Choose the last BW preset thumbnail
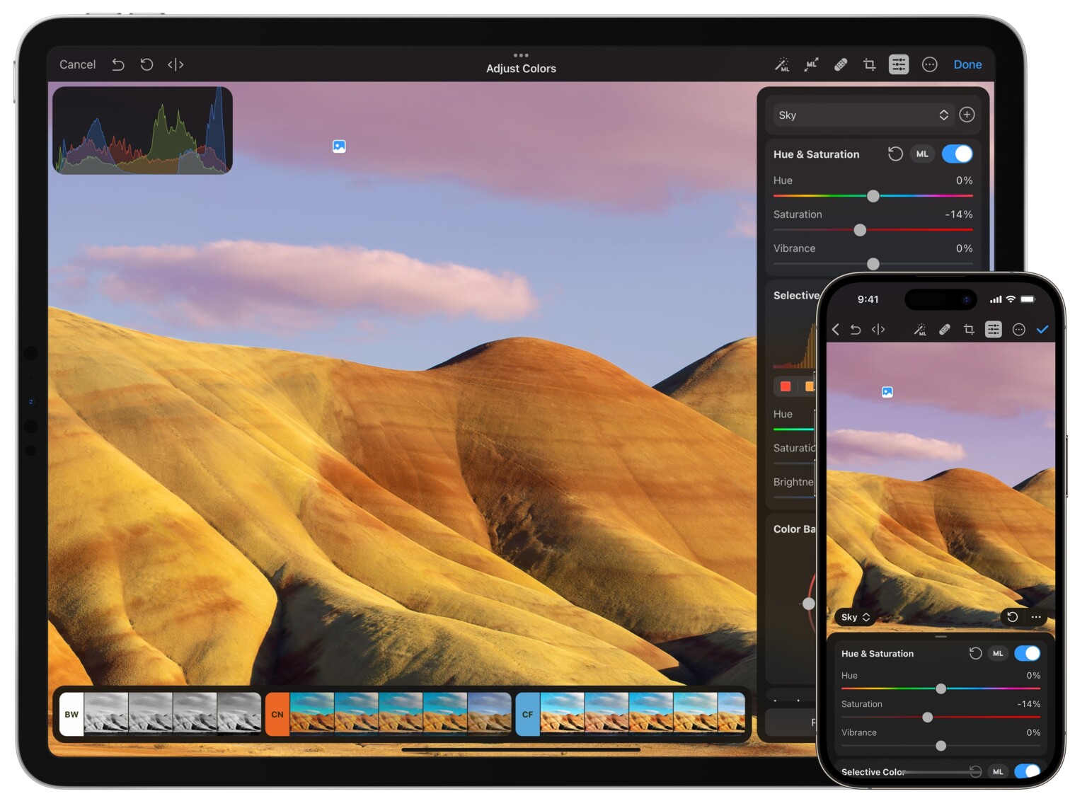This screenshot has height=801, width=1087. click(239, 714)
